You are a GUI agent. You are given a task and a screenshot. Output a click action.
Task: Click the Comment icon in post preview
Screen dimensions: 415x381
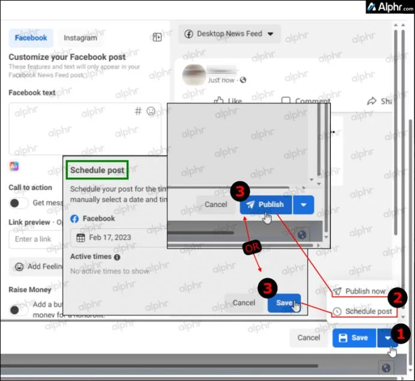pos(286,101)
